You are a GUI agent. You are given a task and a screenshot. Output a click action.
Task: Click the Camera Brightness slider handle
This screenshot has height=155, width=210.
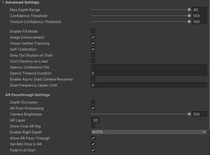click(189, 114)
